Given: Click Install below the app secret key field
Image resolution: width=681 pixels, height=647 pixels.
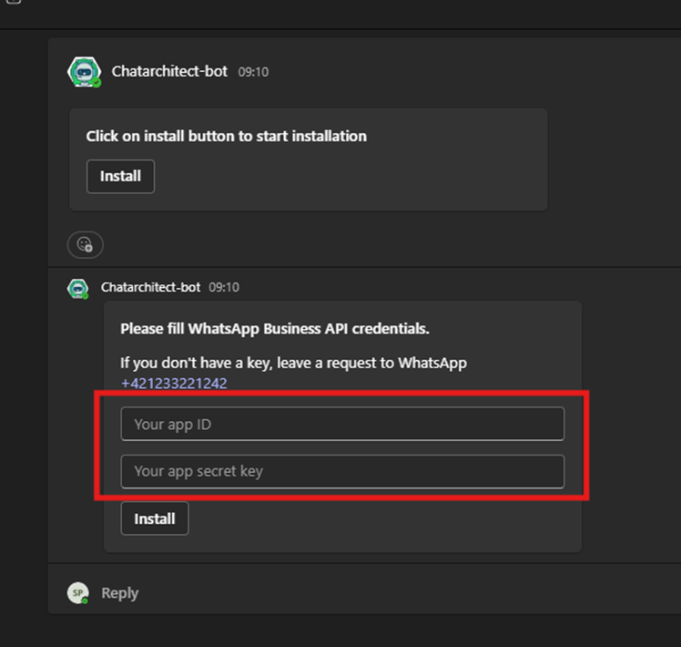Looking at the screenshot, I should pos(155,519).
